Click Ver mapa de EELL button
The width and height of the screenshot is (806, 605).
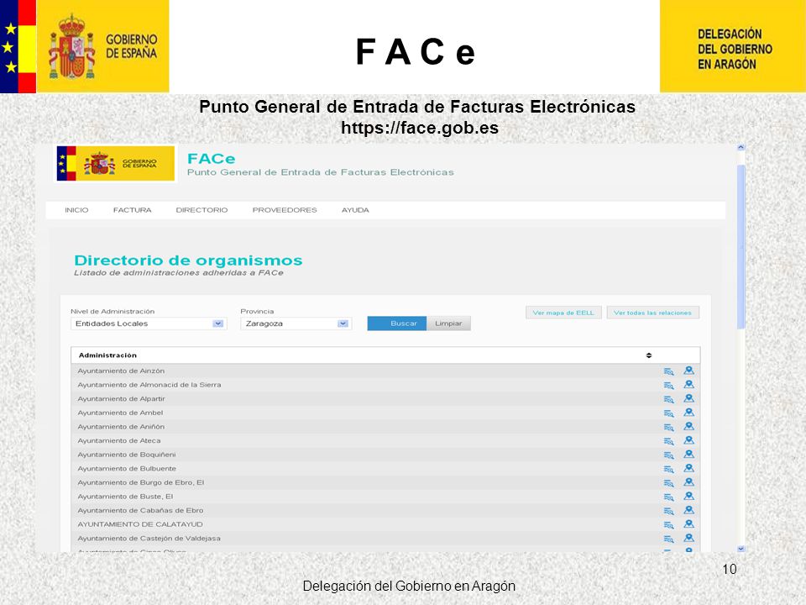(x=563, y=313)
